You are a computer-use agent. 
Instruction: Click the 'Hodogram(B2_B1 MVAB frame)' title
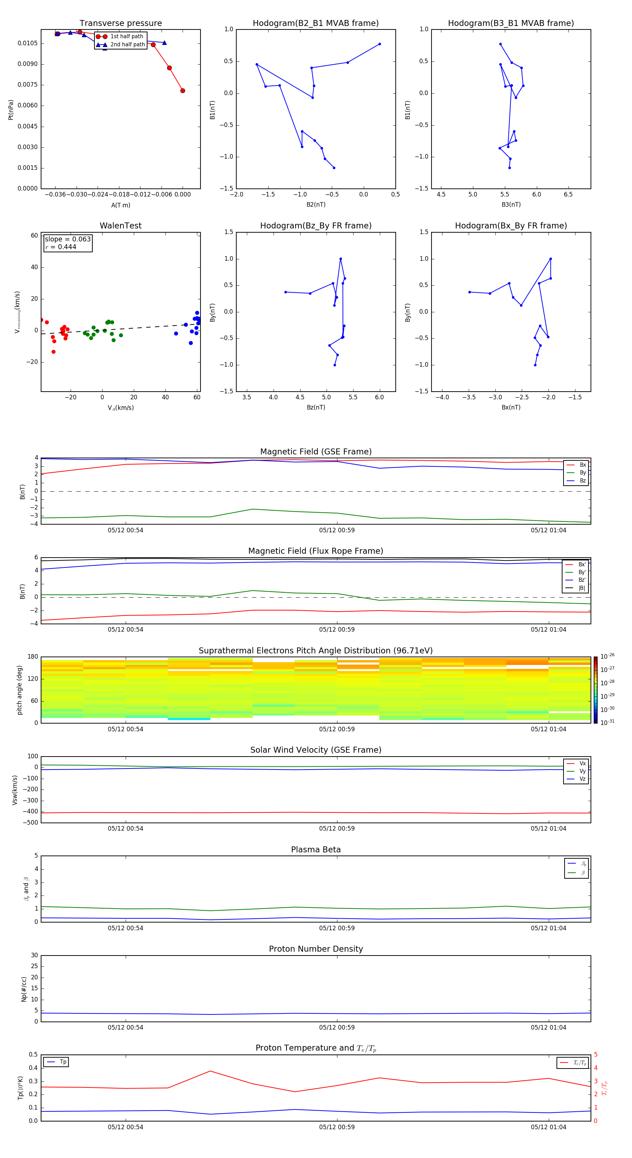[x=315, y=24]
